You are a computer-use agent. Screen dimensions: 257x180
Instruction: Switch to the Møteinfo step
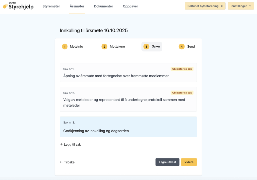[x=76, y=47]
